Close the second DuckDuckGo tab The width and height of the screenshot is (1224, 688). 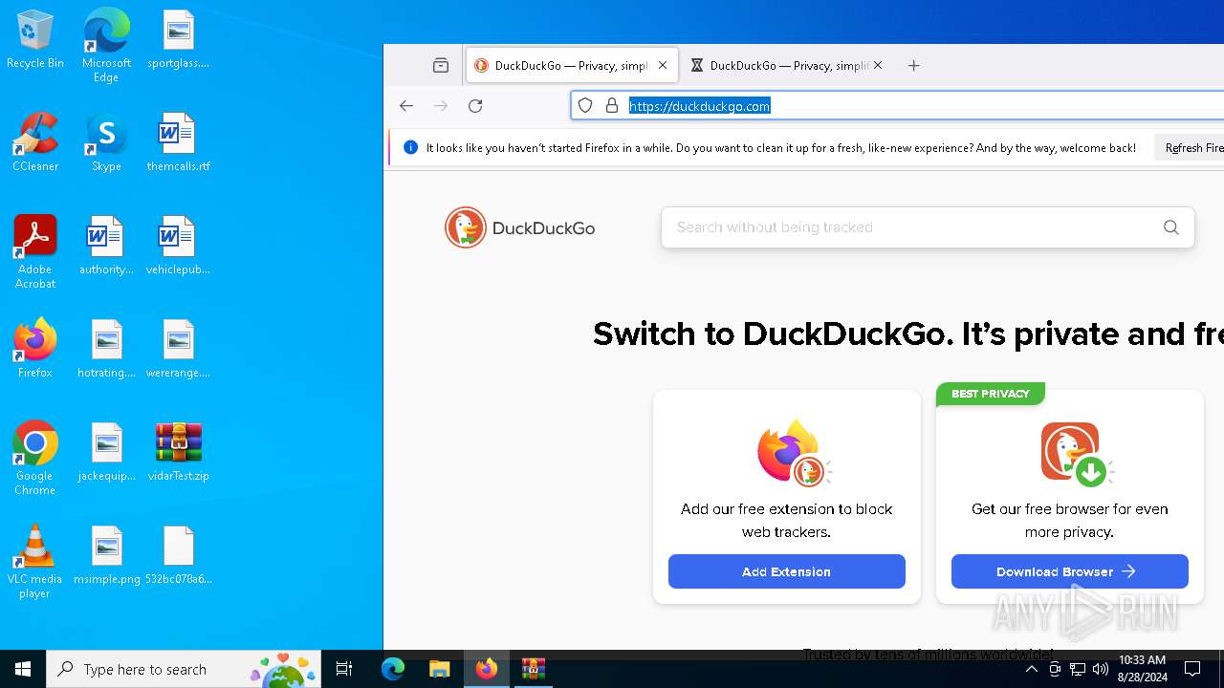point(878,66)
